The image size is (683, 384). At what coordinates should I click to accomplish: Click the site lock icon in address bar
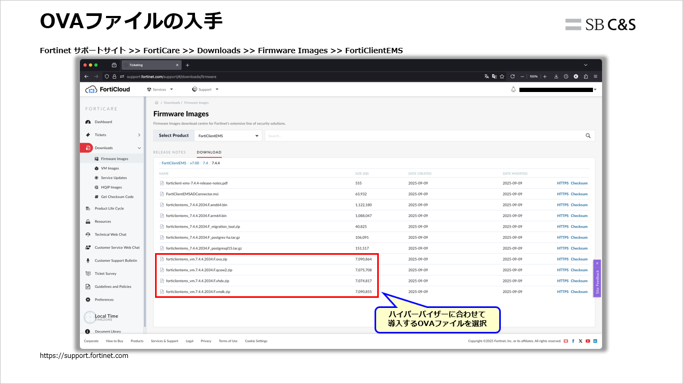(x=114, y=76)
